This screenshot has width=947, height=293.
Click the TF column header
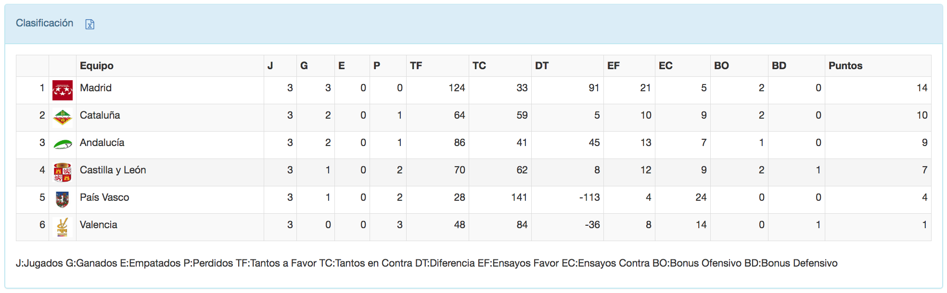(x=416, y=66)
